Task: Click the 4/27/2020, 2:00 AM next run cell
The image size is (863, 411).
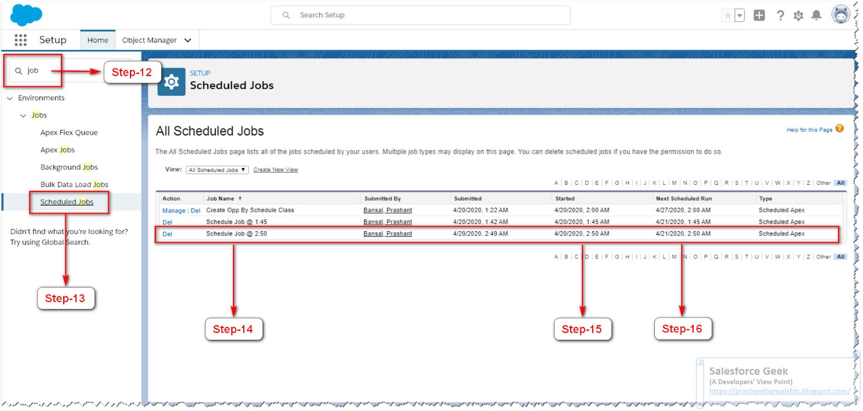Action: (x=683, y=210)
